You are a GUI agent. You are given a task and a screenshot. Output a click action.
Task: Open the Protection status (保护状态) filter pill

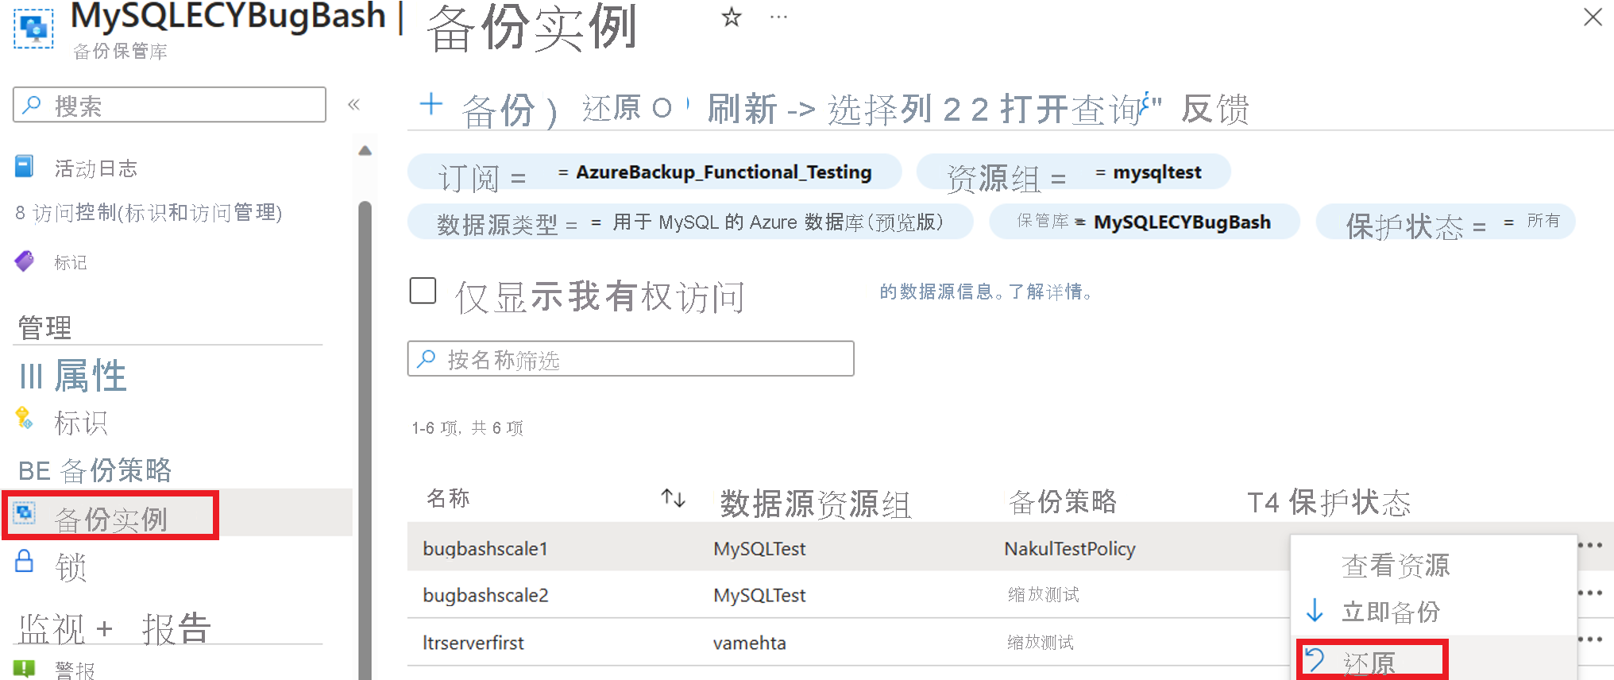coord(1446,222)
